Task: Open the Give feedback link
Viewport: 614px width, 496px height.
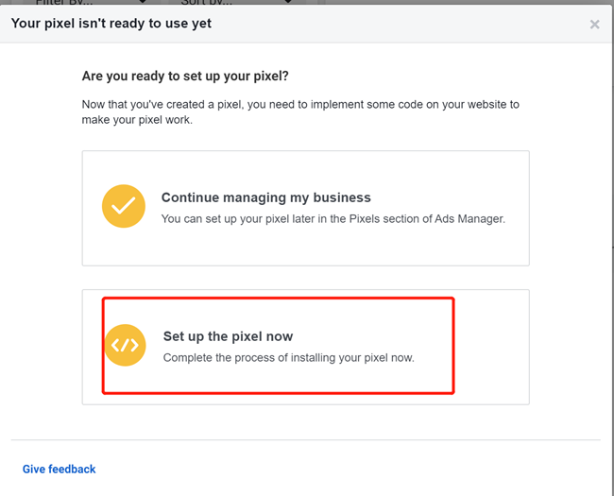Action: pos(60,469)
